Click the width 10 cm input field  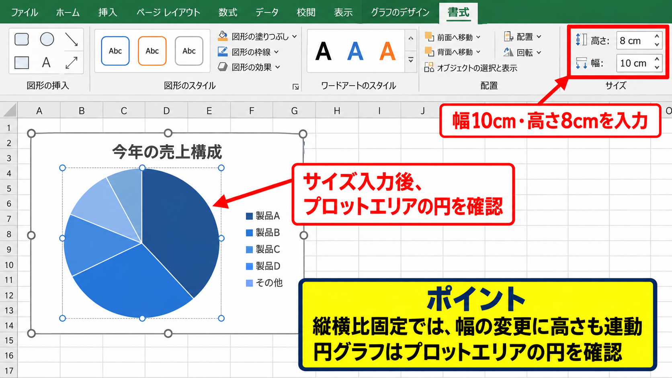(x=634, y=63)
